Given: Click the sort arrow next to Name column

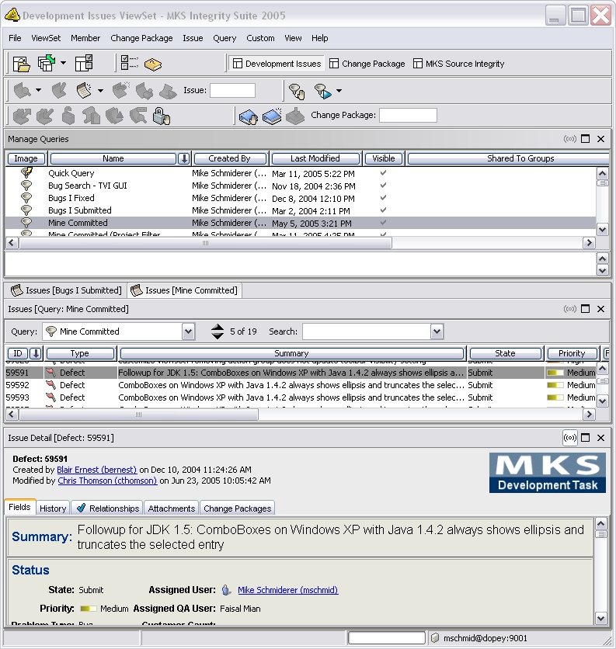Looking at the screenshot, I should coord(184,158).
